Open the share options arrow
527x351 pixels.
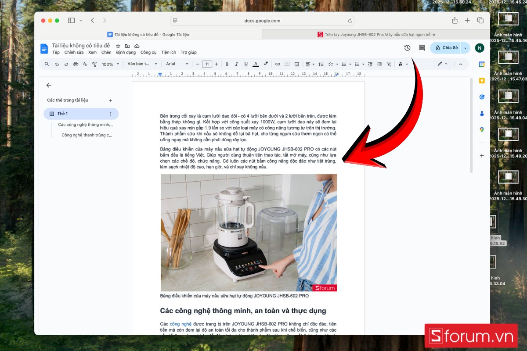[x=466, y=48]
